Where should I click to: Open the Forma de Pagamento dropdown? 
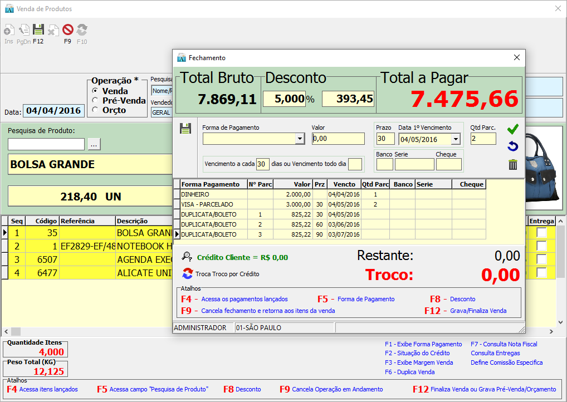[299, 139]
